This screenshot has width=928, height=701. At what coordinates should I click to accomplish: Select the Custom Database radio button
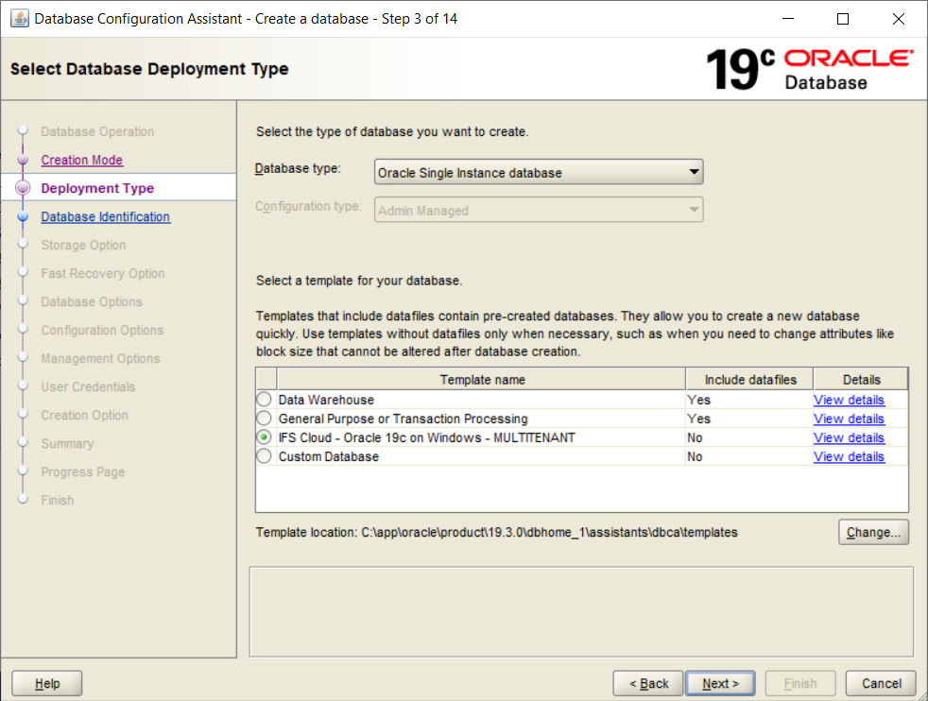click(x=264, y=456)
